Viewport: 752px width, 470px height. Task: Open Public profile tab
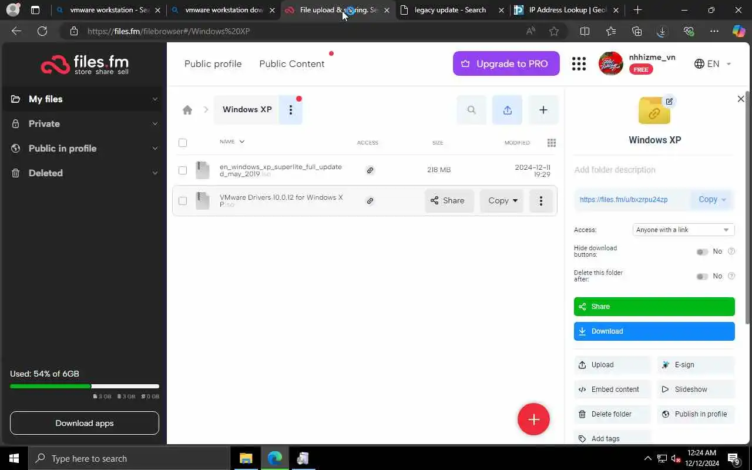(x=213, y=64)
